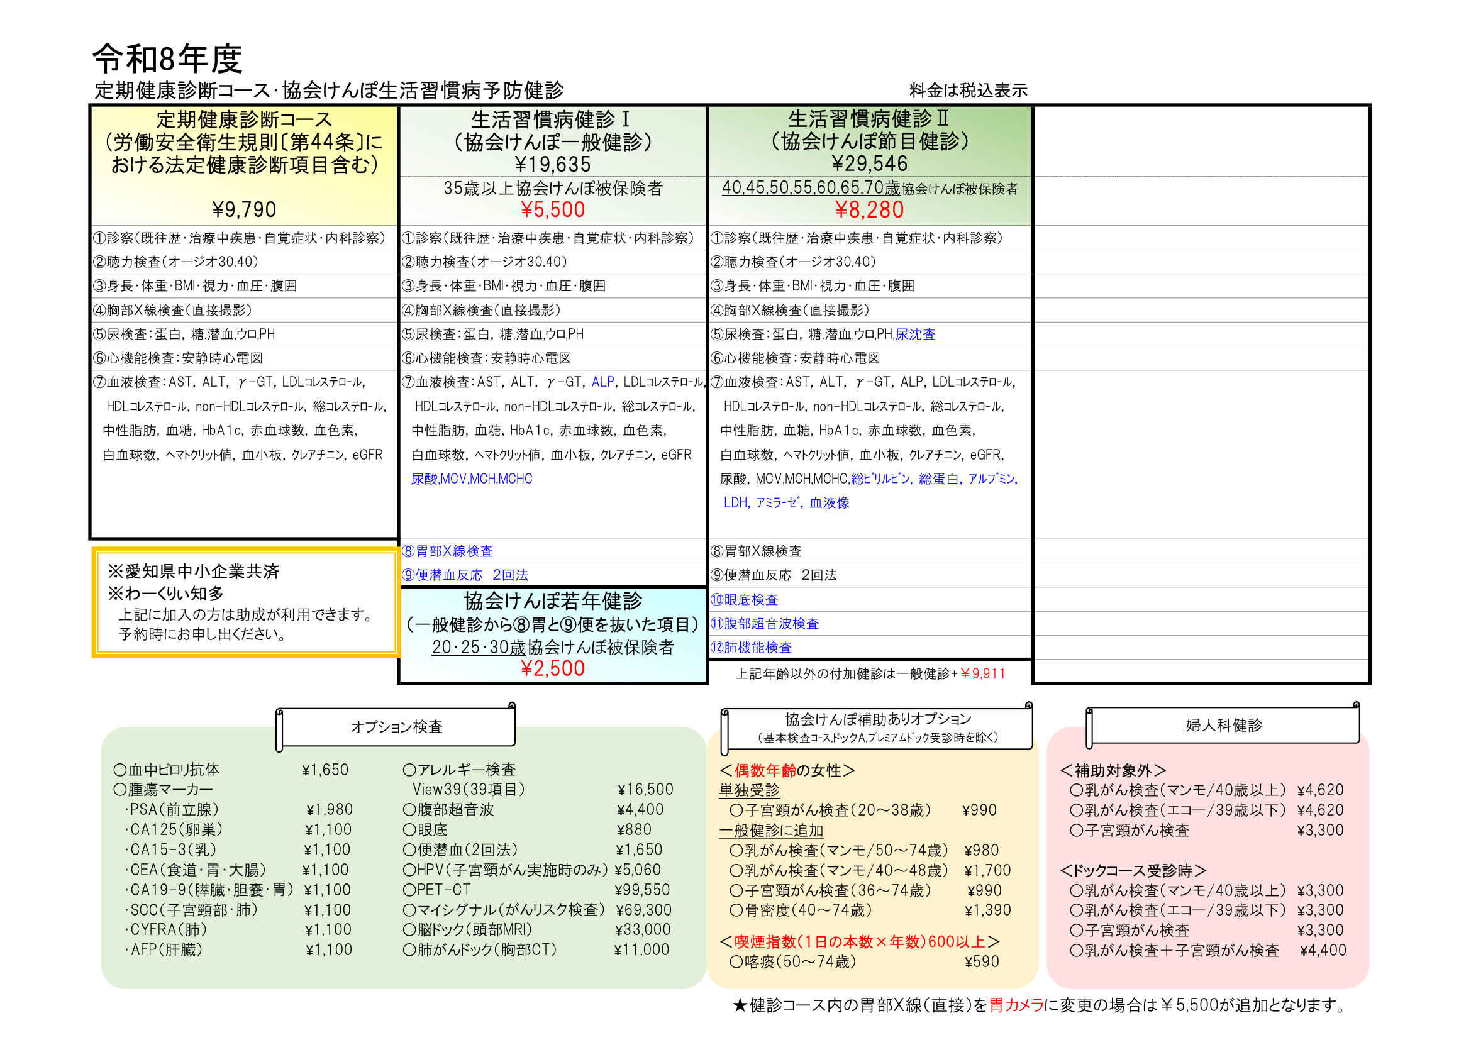Click '喀痰(50～74歳)' option

coord(793,962)
